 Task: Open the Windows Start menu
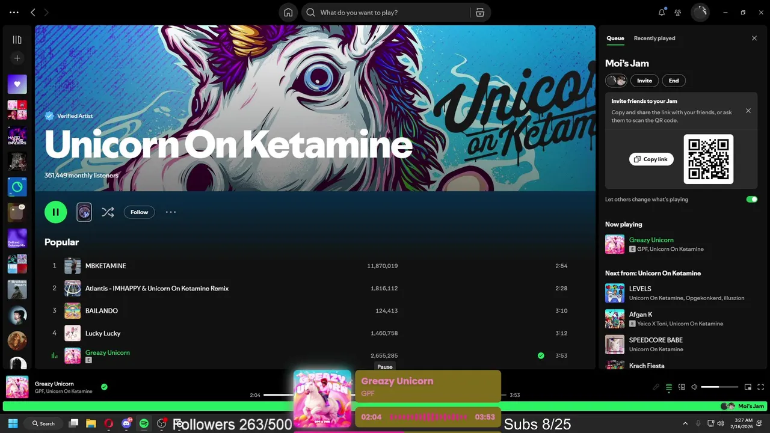(13, 423)
